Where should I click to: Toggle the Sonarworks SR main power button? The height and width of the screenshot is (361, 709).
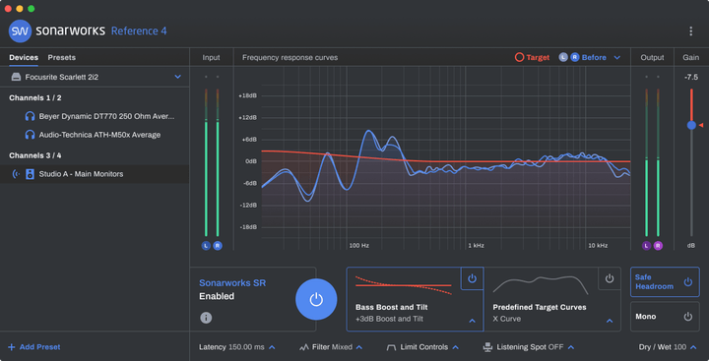click(x=316, y=299)
